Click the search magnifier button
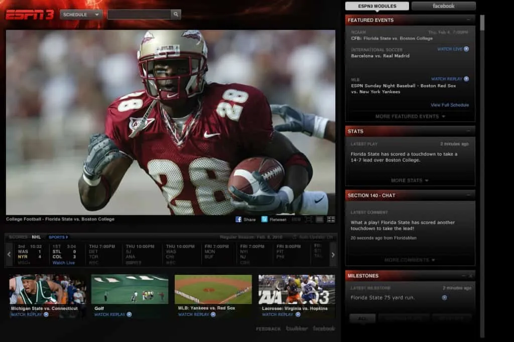Viewport: 514px width, 342px height. (x=176, y=15)
